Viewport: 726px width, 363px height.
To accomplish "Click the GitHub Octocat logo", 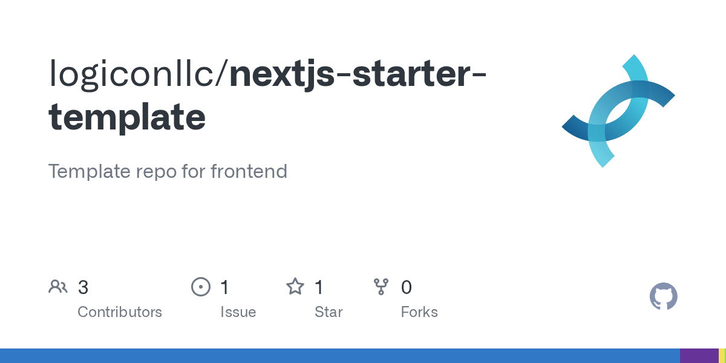I will click(x=664, y=297).
